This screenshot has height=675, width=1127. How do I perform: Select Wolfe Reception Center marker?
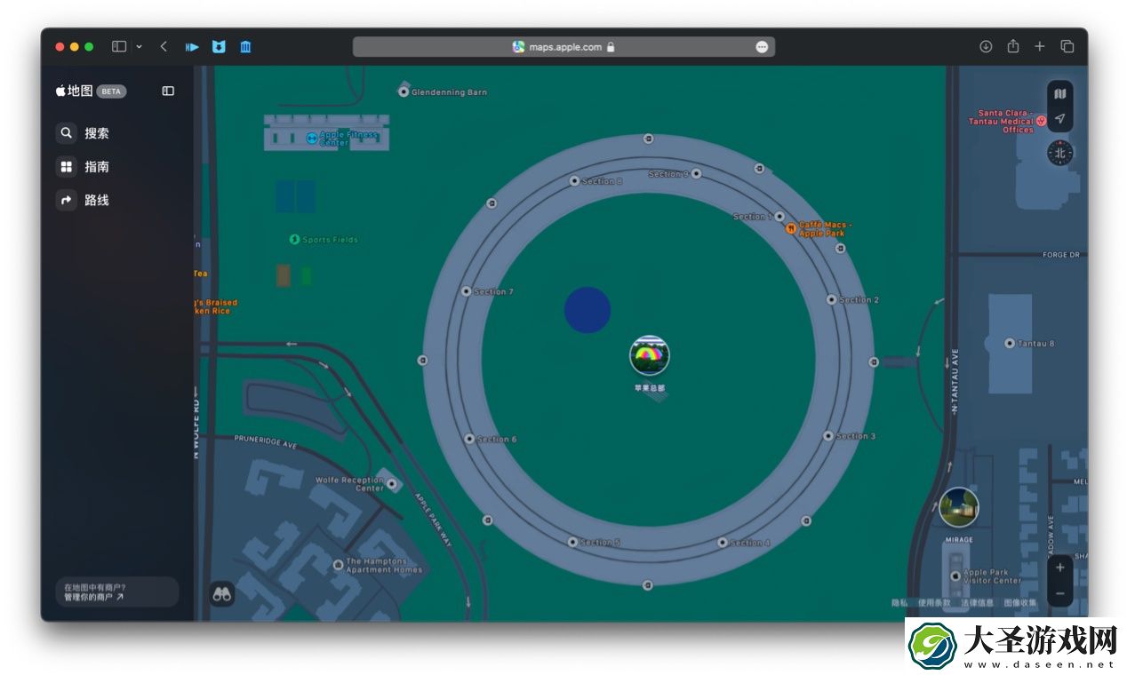[x=391, y=484]
